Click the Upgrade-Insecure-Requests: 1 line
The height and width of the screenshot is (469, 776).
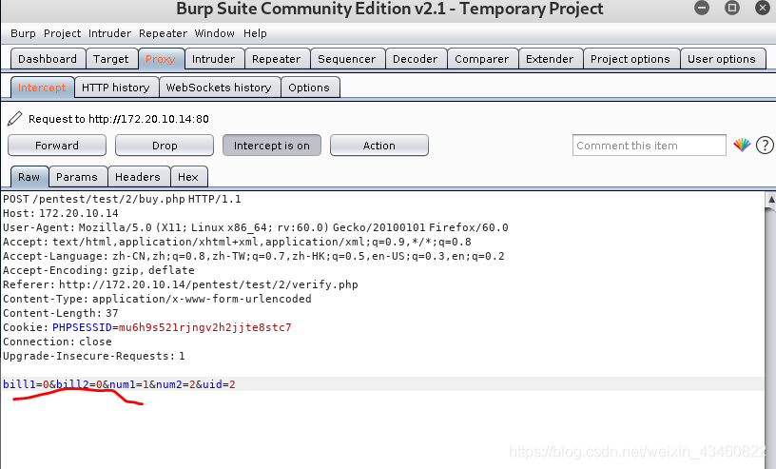pos(93,356)
